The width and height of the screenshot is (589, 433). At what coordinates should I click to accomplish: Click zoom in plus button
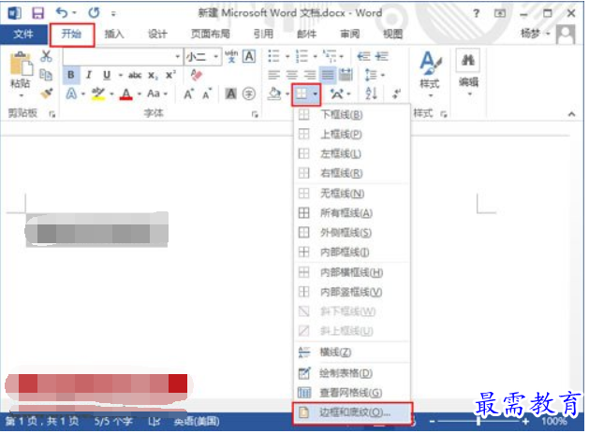(x=525, y=422)
